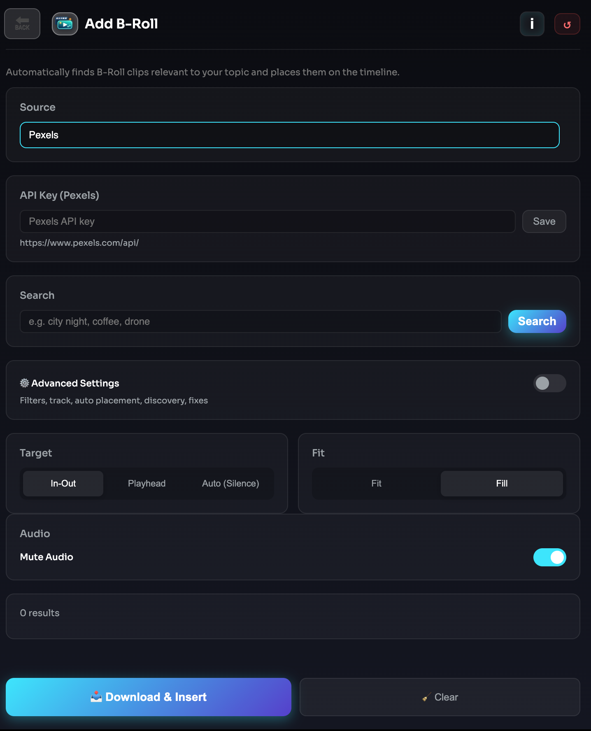Focus the Pexels API key field
Image resolution: width=591 pixels, height=731 pixels.
[x=268, y=221]
